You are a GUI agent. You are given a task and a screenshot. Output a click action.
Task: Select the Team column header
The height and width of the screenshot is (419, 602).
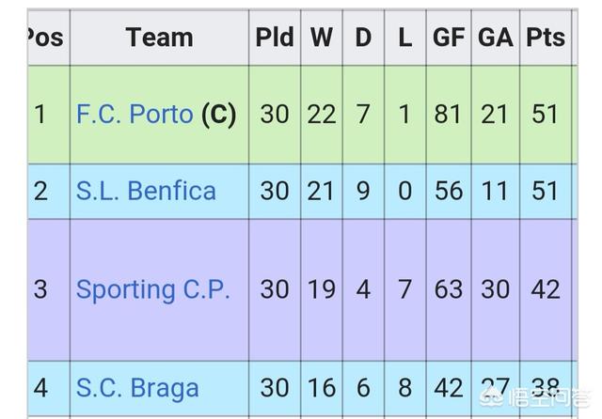(159, 38)
